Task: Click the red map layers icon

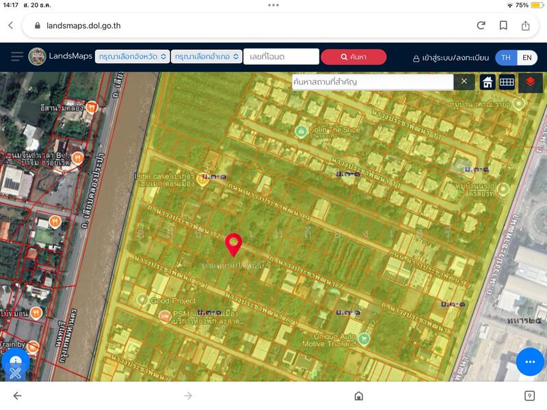Action: click(x=530, y=82)
